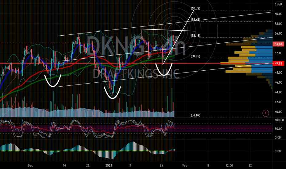Click the 22 date on time axis

[x=250, y=166]
